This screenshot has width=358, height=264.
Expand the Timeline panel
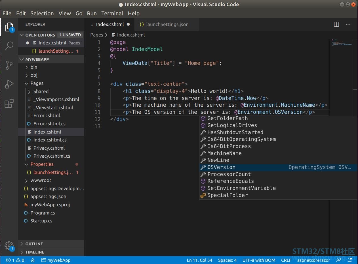tap(51, 252)
